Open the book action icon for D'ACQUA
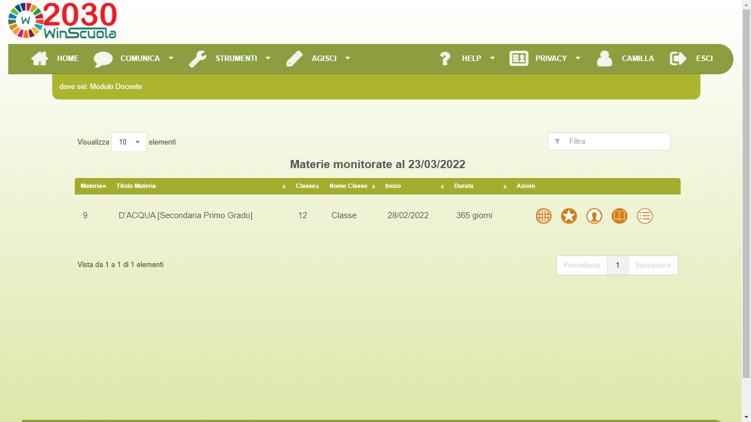Image resolution: width=751 pixels, height=422 pixels. coord(620,216)
